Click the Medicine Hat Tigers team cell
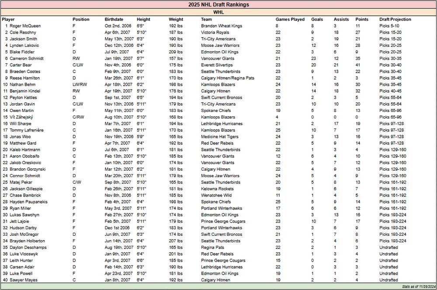 coord(220,136)
